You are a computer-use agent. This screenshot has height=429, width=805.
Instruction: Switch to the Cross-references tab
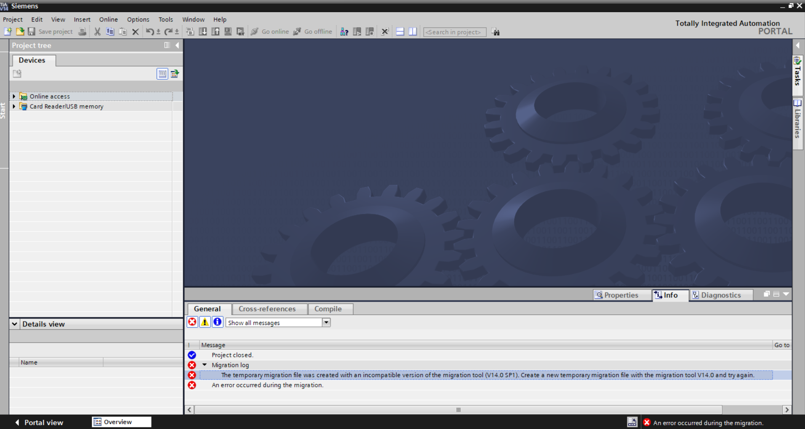point(267,309)
